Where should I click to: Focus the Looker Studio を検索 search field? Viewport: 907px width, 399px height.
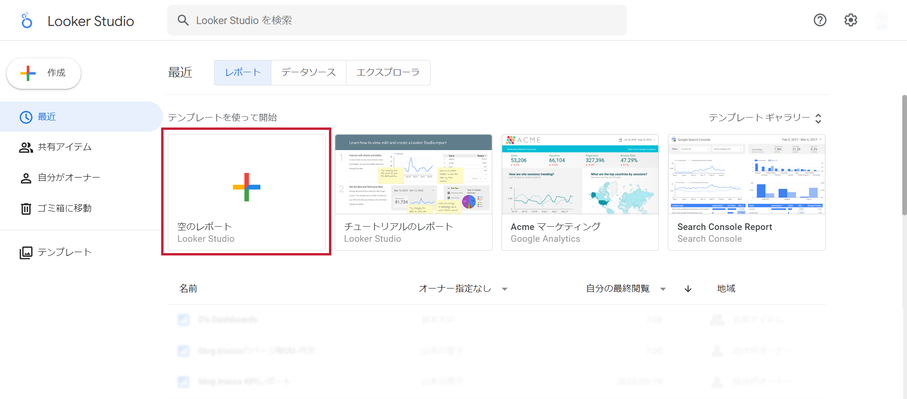pos(397,20)
